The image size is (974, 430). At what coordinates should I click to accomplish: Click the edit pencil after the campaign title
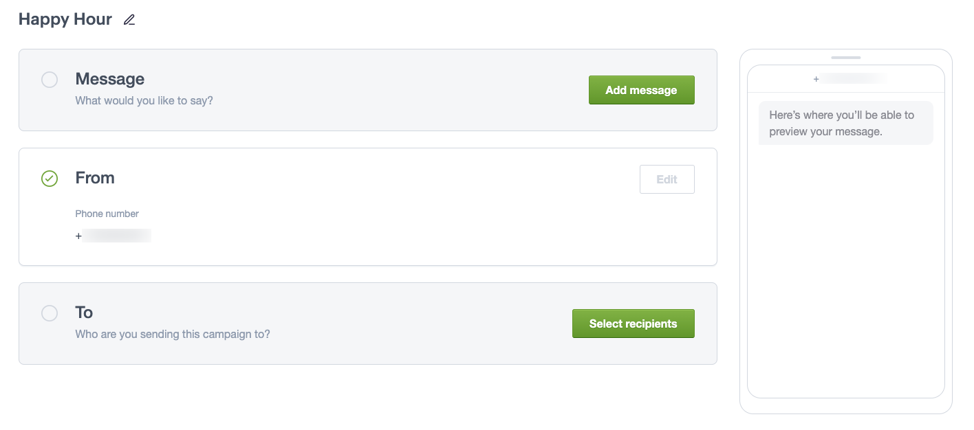[x=129, y=20]
